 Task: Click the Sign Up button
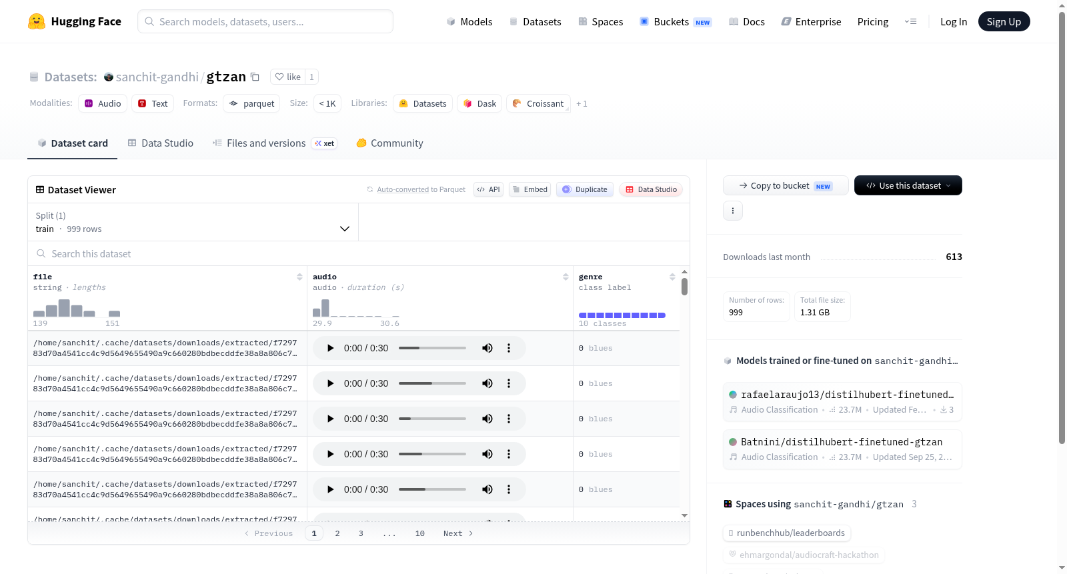(1004, 21)
